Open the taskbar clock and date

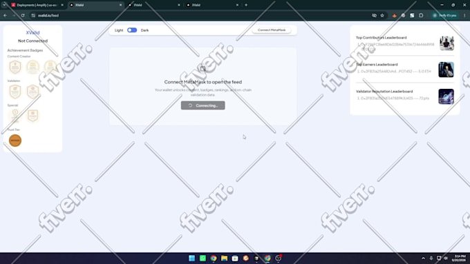(459, 258)
